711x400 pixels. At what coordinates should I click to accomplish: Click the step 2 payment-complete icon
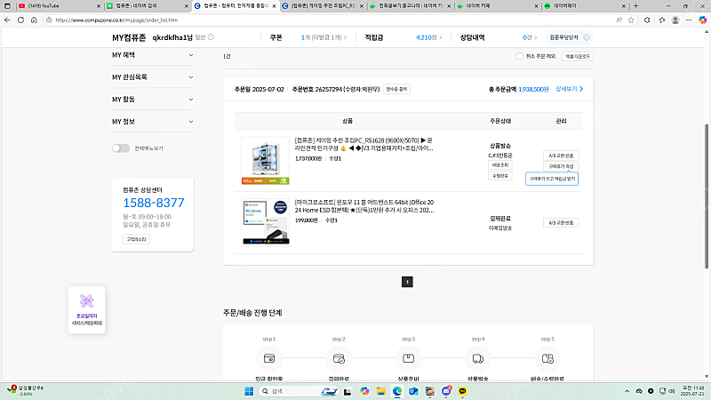pos(339,359)
